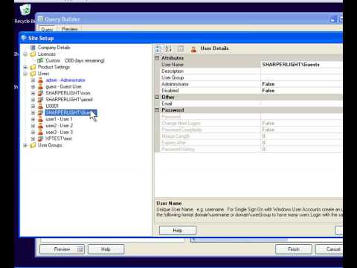357x268 pixels.
Task: Click the user3 person icon
Action: 40,132
